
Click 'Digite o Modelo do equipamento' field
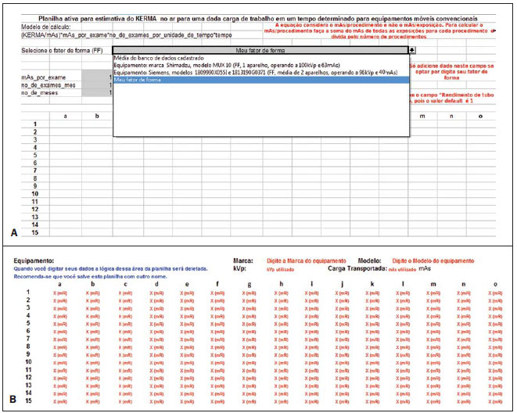pos(433,260)
